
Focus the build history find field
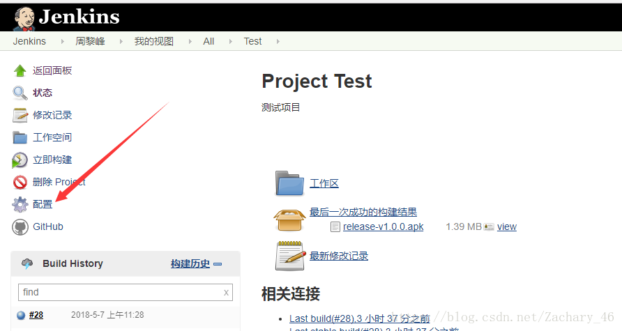tap(126, 292)
